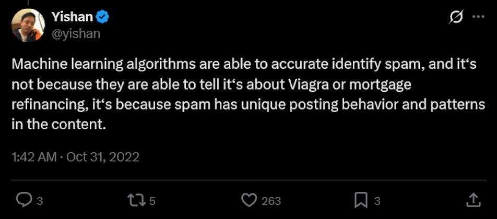Open the three-dot more options menu
Viewport: 497px width, 219px height.
pos(478,17)
